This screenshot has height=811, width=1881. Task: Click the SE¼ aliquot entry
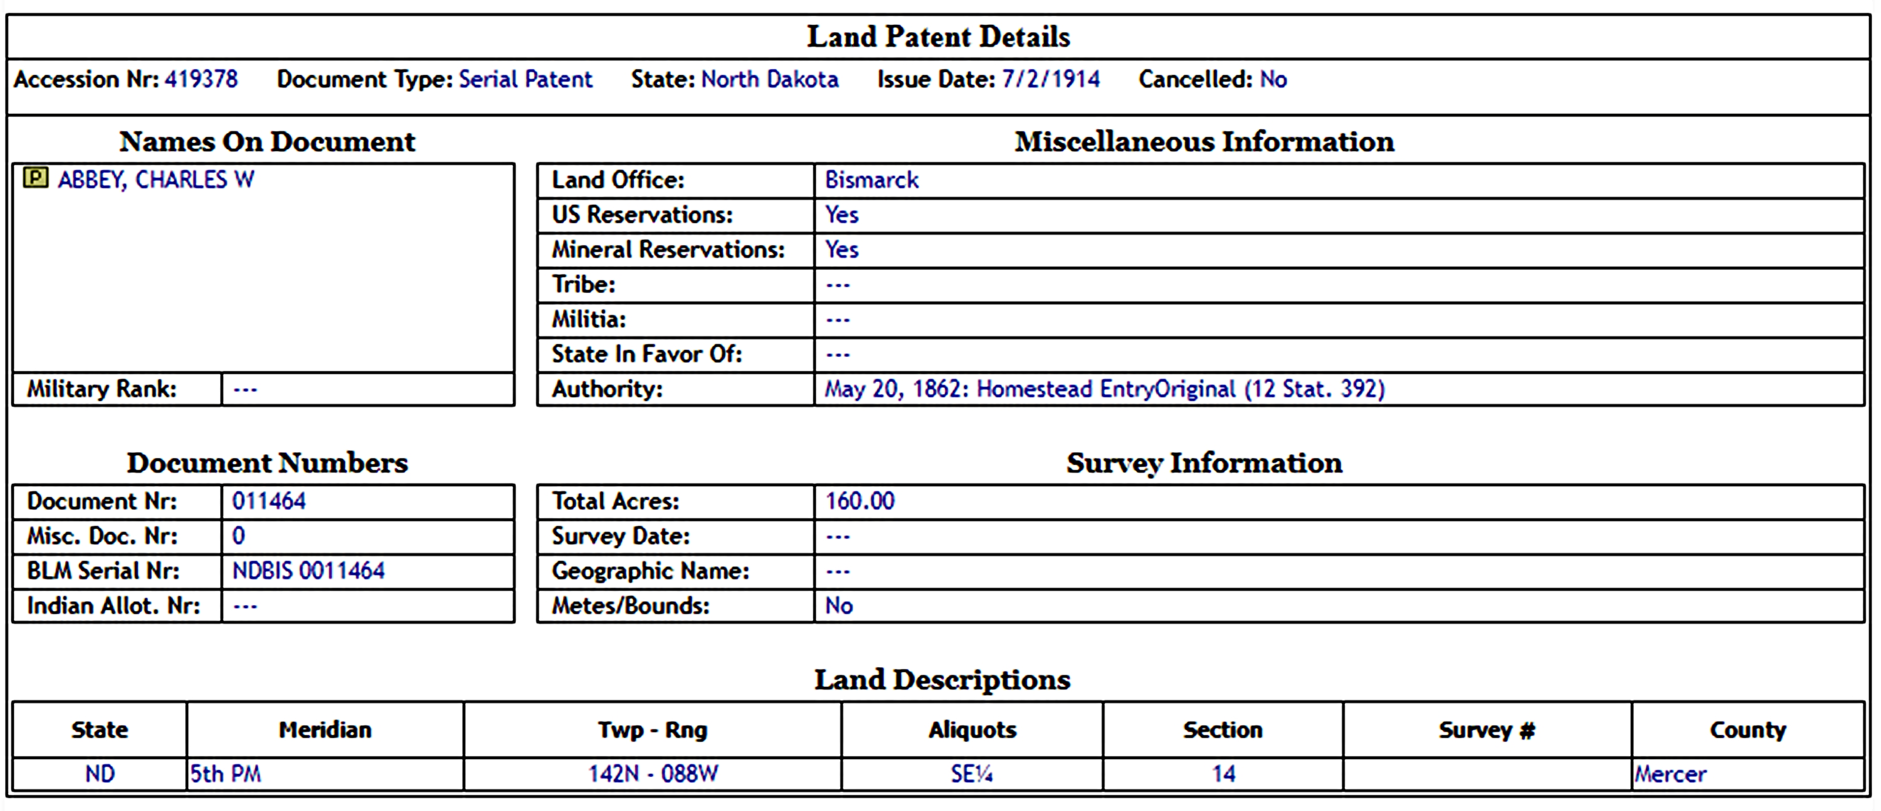[x=971, y=773]
